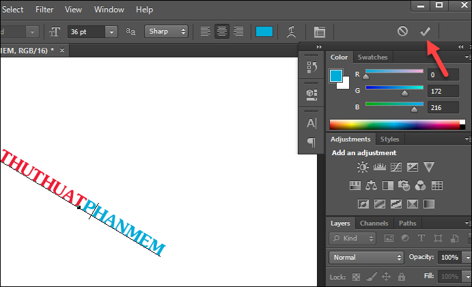This screenshot has width=472, height=287.
Task: Open the text color swatch in options bar
Action: [264, 31]
